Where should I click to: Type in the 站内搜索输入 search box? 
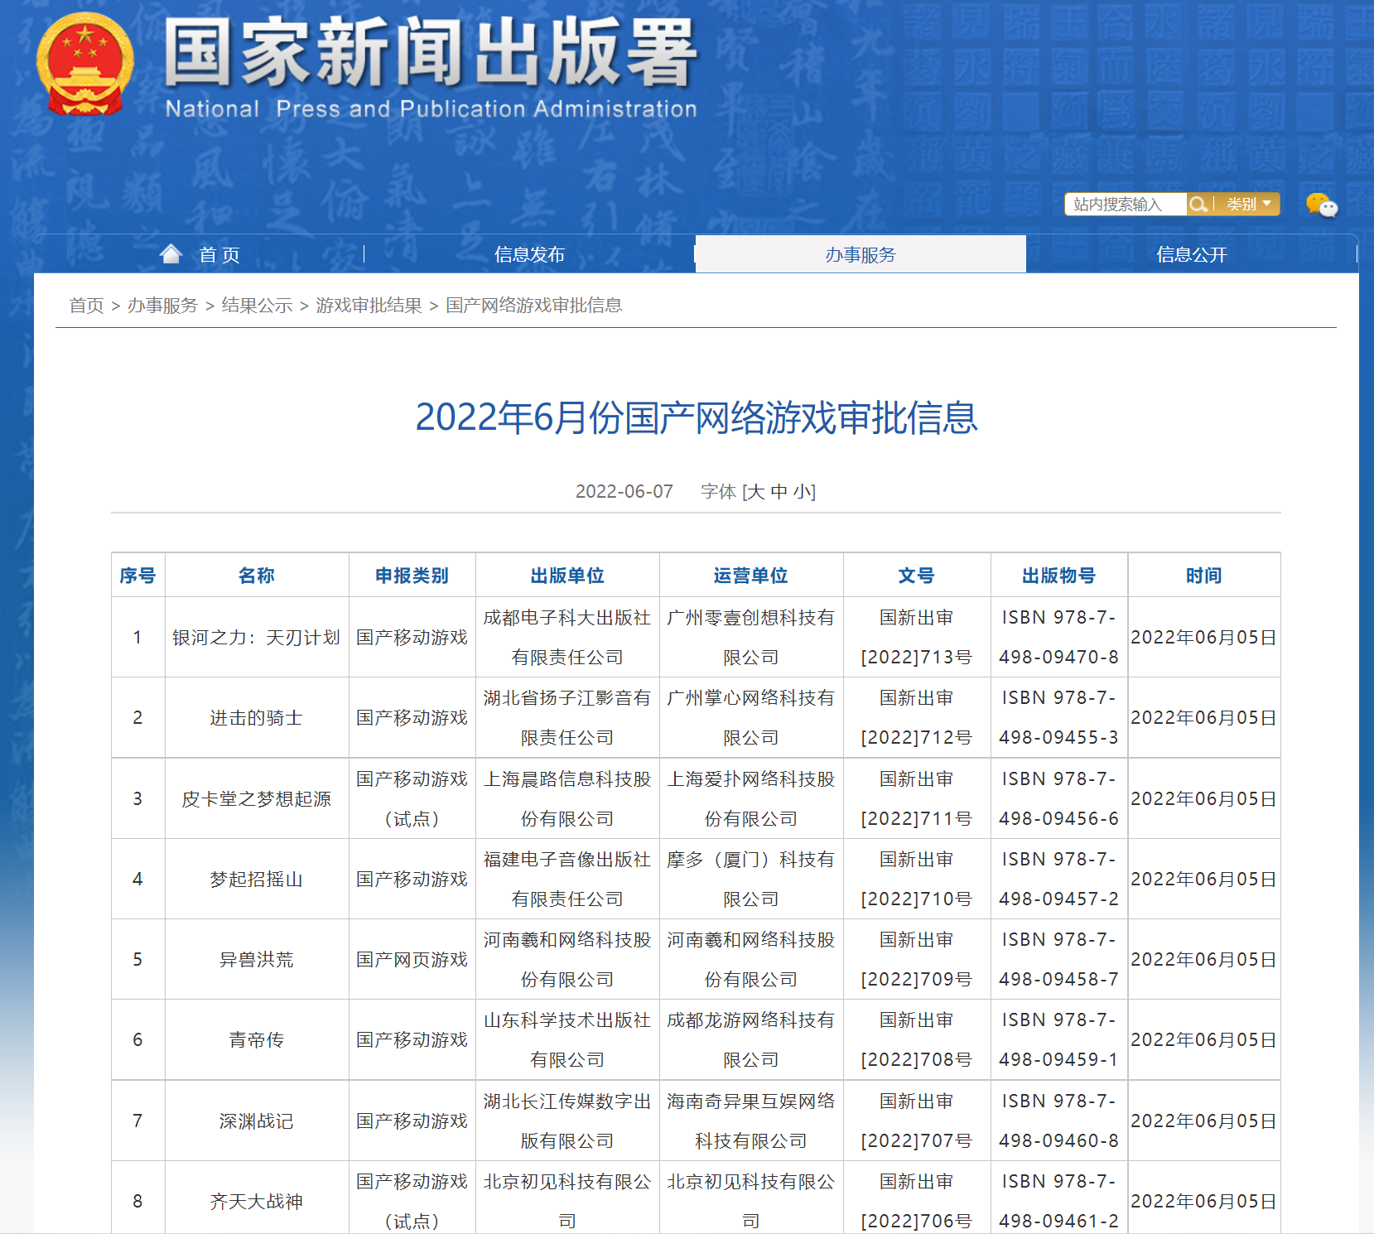pyautogui.click(x=1125, y=204)
